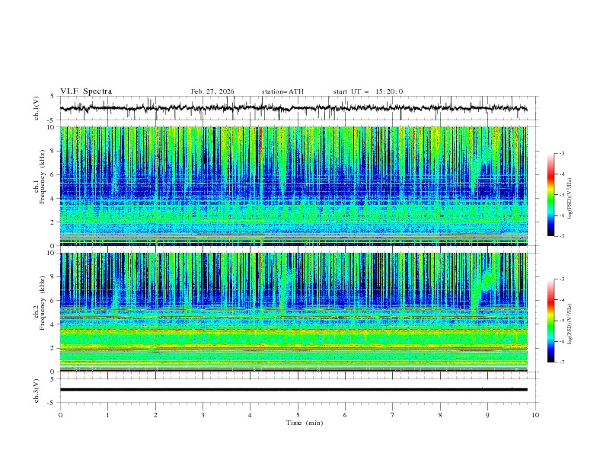This screenshot has width=603, height=466.
Task: Click the "-3" tick on ch.2 color bar
Action: click(x=561, y=279)
